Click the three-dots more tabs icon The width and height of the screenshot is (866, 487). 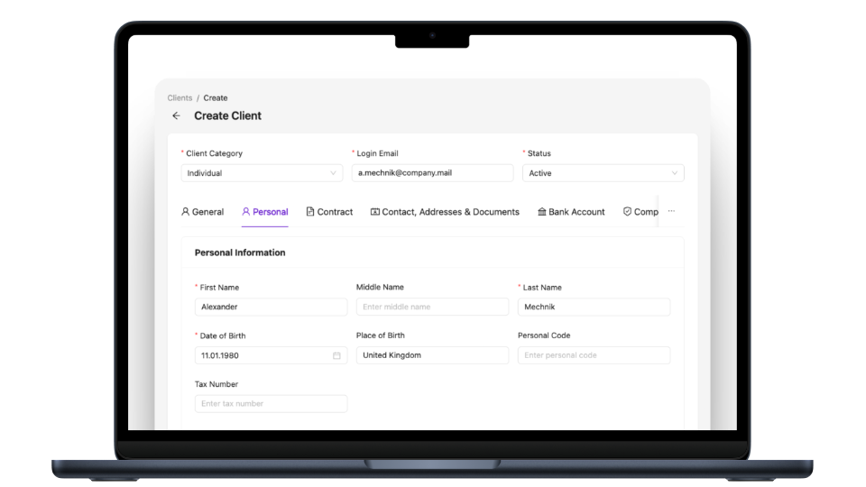pos(671,212)
